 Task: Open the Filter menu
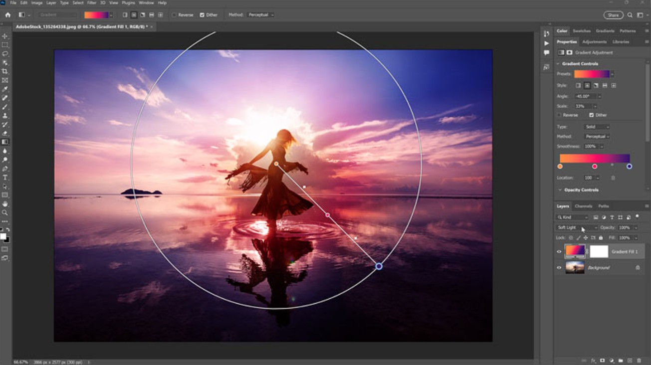[92, 3]
